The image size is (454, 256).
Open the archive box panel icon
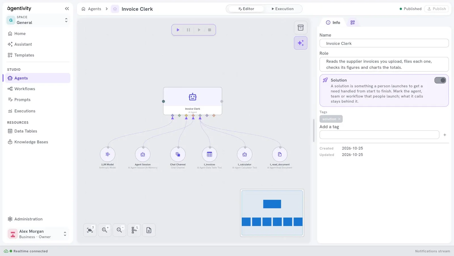click(300, 28)
